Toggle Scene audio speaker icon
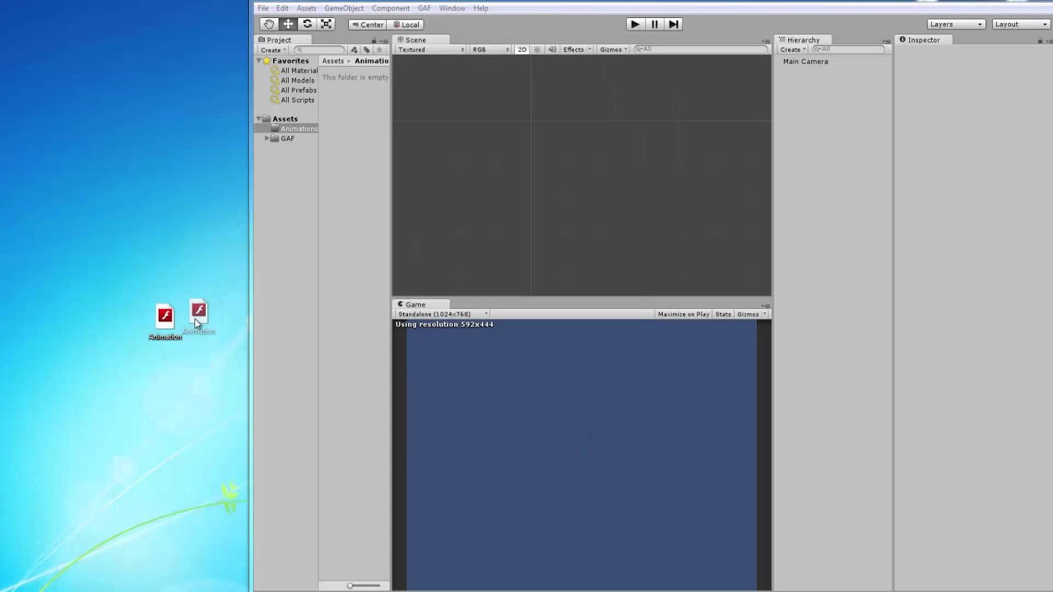This screenshot has width=1053, height=592. (552, 49)
